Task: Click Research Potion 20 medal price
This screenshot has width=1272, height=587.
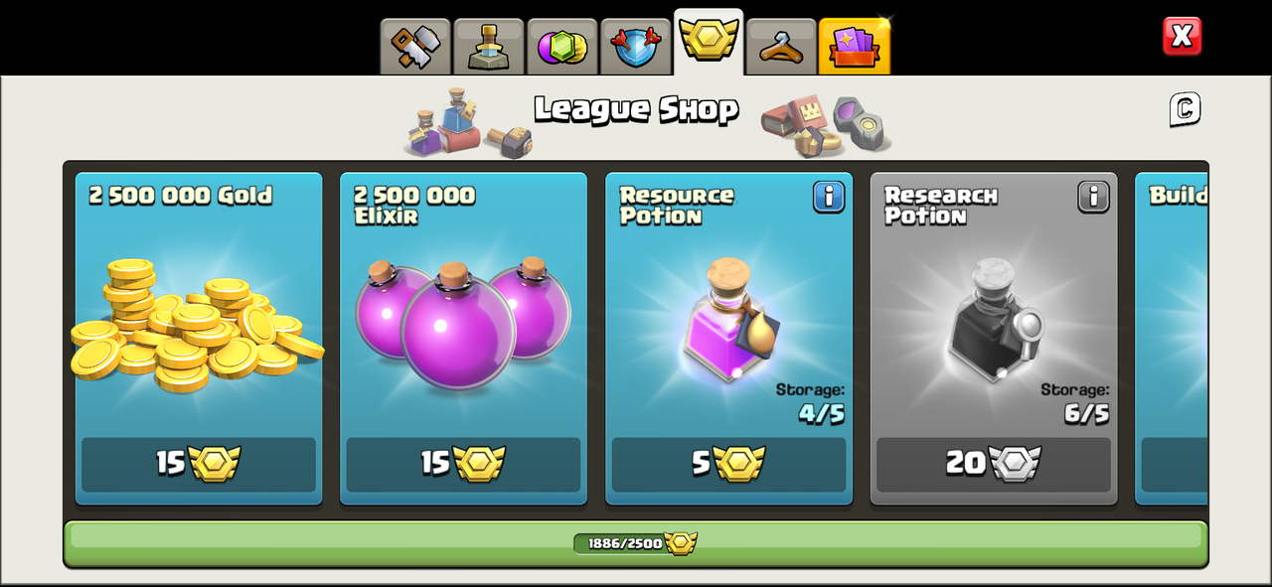Action: (x=994, y=464)
